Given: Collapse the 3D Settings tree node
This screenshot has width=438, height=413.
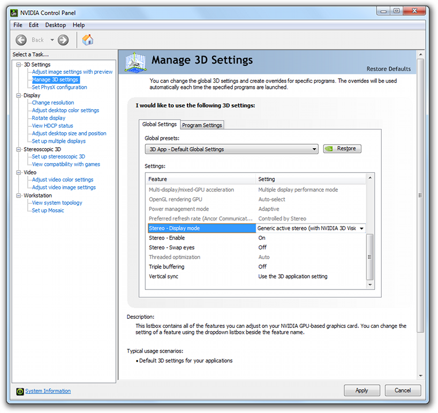Looking at the screenshot, I should (x=19, y=65).
